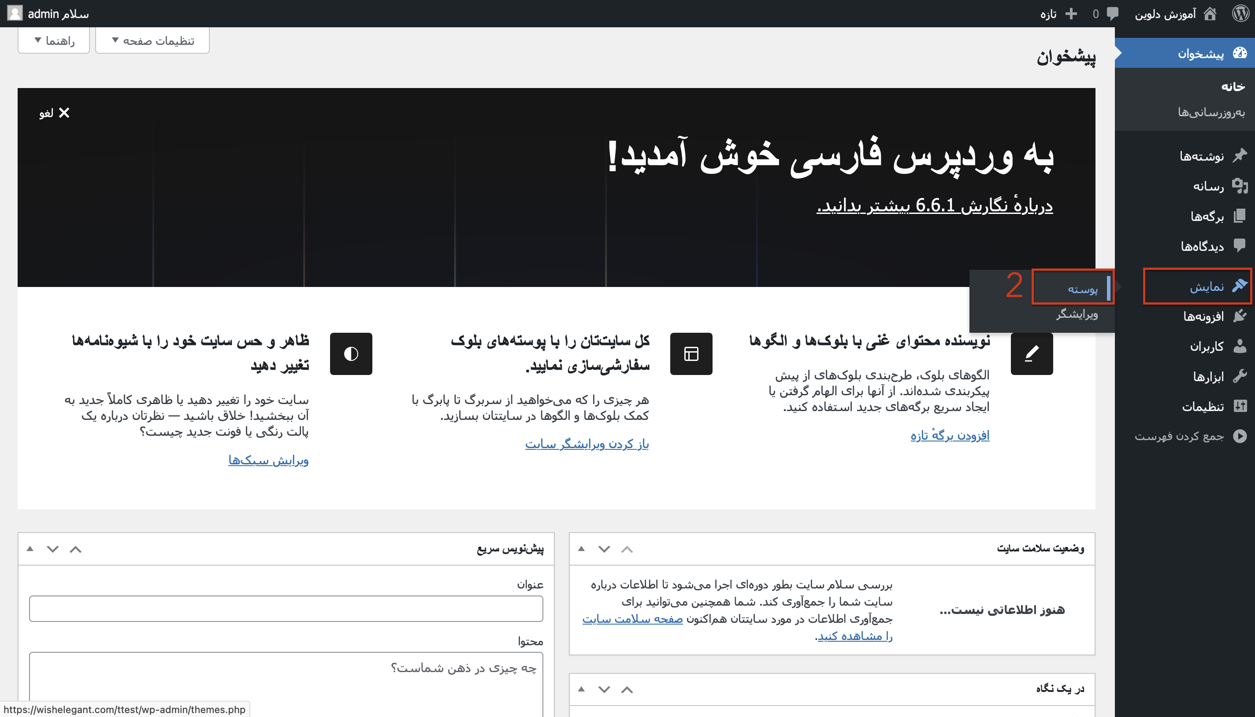Click the pin icon beside نوشته‌ها

tap(1240, 156)
